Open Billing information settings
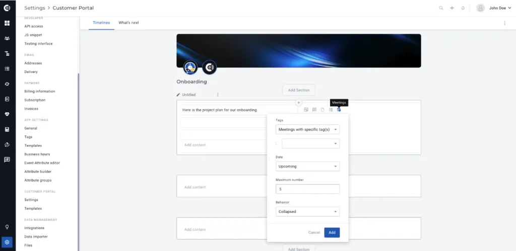 [40, 92]
